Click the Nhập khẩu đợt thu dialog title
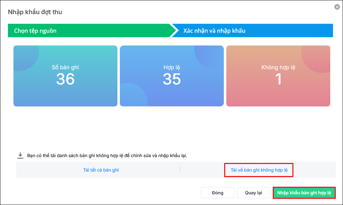 tap(35, 12)
